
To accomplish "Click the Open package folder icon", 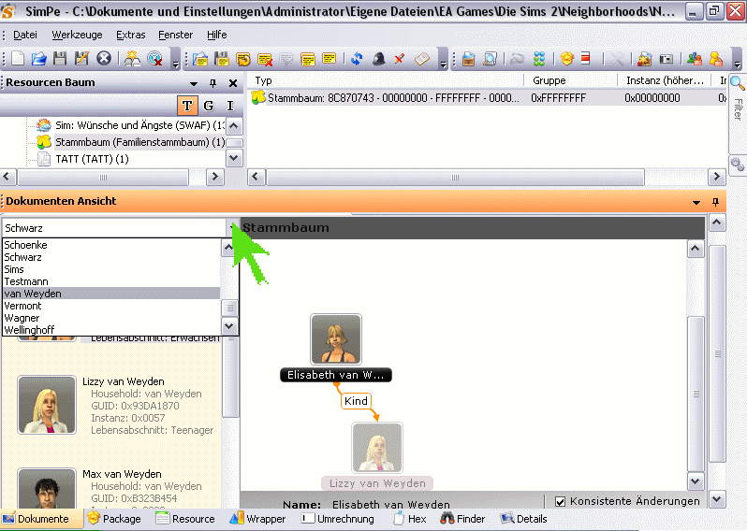I will coord(38,59).
